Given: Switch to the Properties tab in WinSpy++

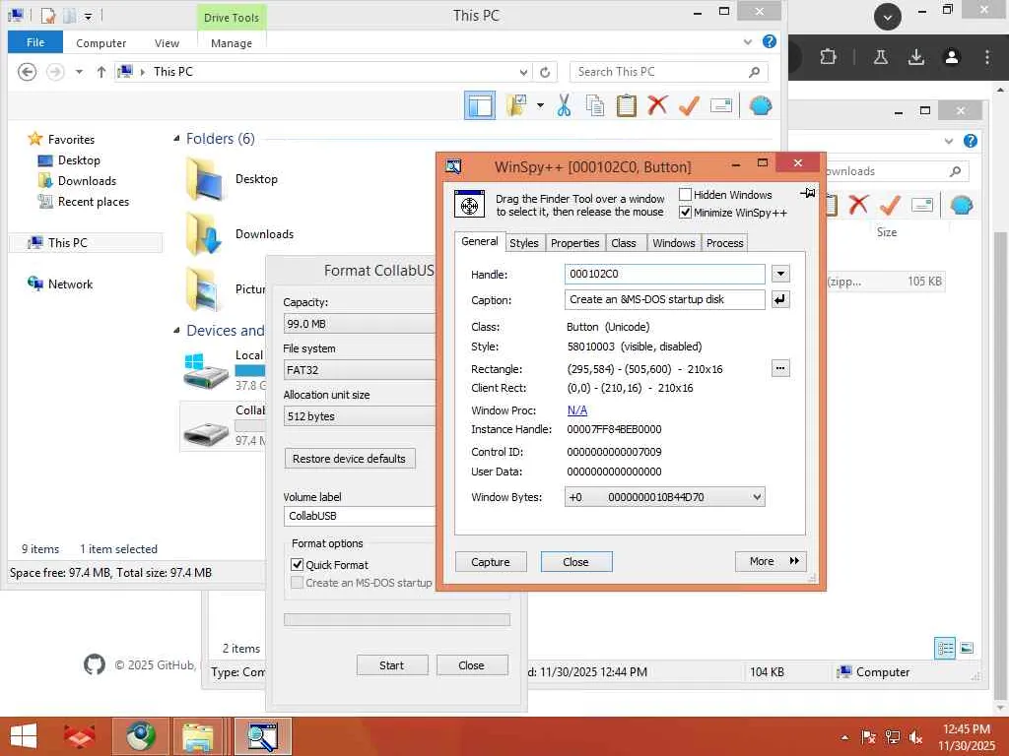Looking at the screenshot, I should (x=574, y=243).
